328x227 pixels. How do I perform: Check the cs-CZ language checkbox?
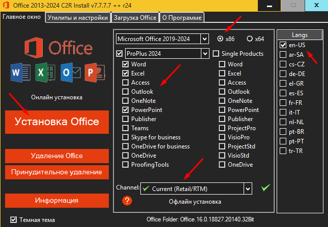pyautogui.click(x=283, y=64)
